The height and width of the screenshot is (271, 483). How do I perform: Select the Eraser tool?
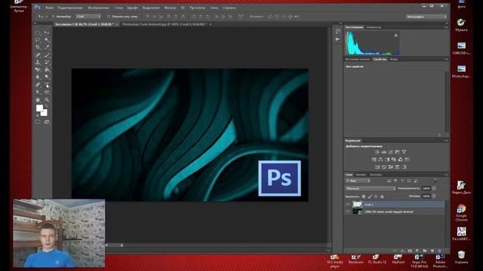[38, 70]
